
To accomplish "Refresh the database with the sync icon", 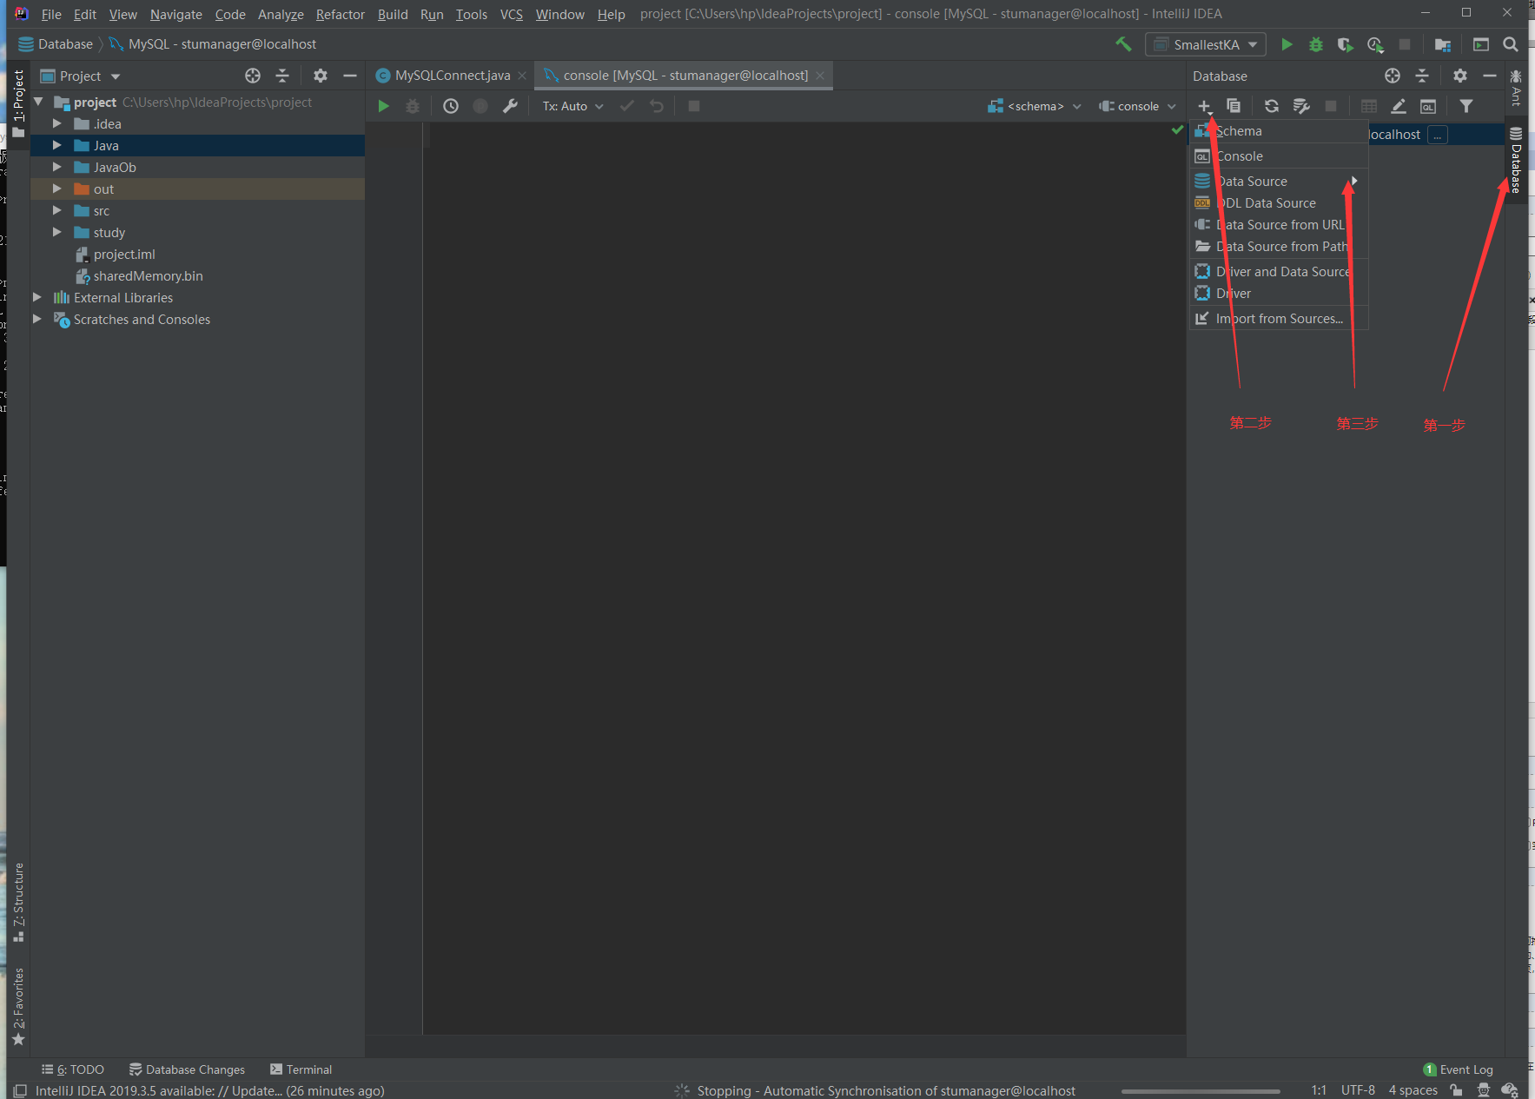I will pyautogui.click(x=1272, y=106).
